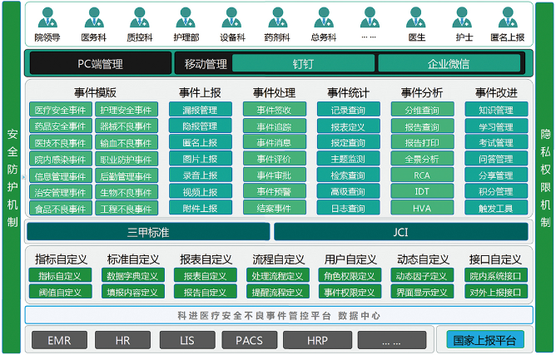Select the RCA analysis tool
Screen dimensions: 556x355
(x=422, y=175)
